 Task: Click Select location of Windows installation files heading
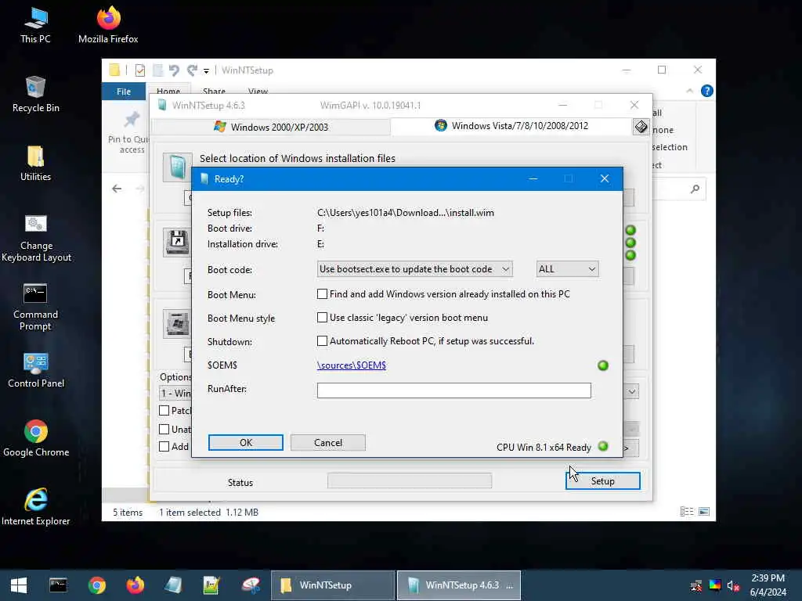tap(297, 158)
